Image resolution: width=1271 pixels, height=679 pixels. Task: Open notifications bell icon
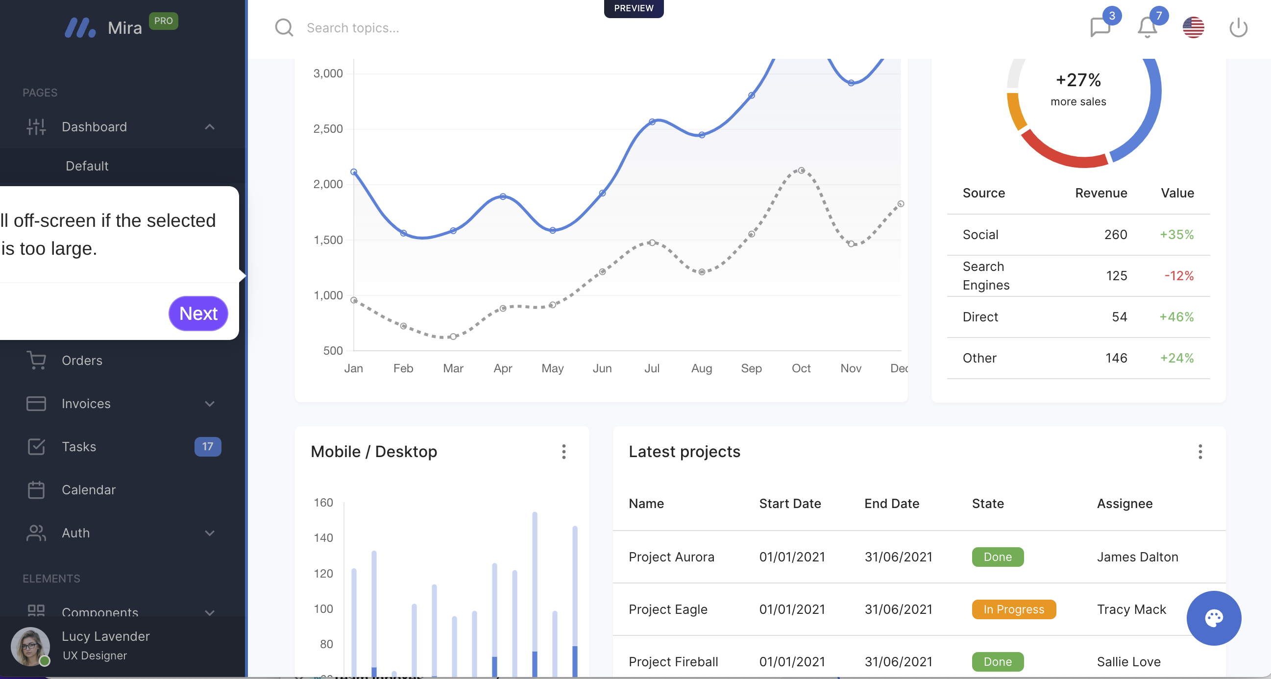click(1147, 27)
